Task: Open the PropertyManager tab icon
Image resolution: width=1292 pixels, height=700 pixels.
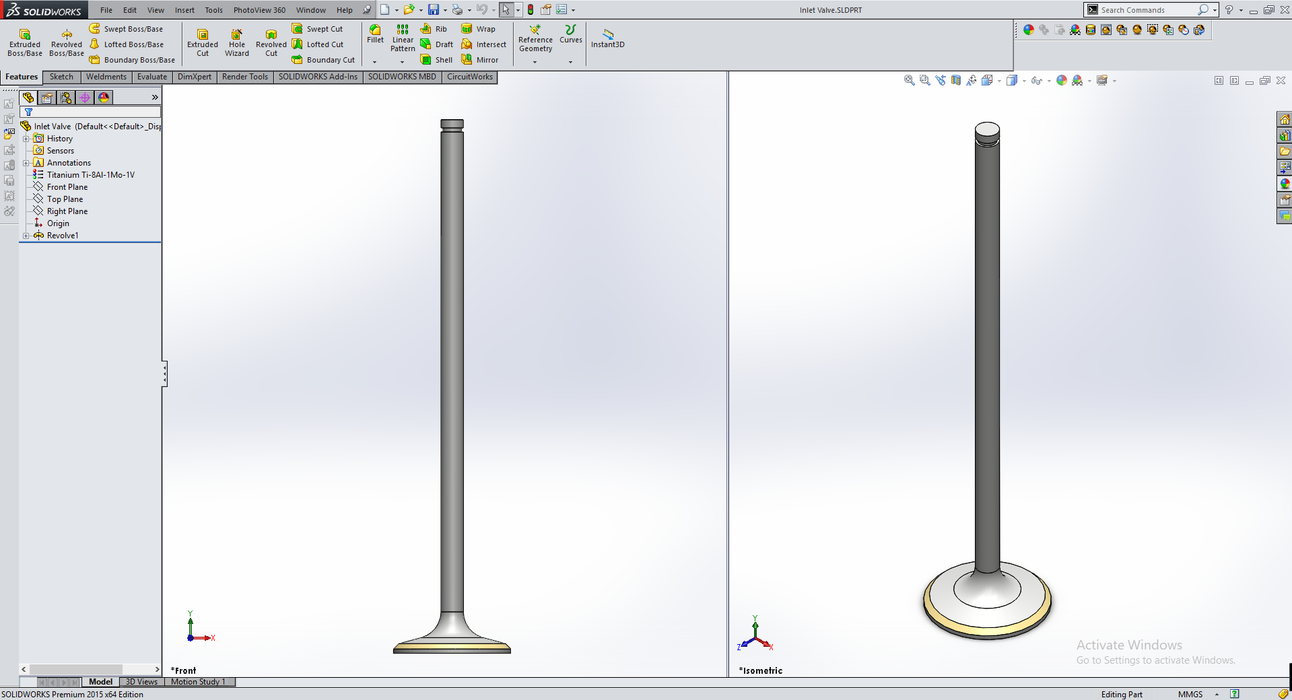Action: (x=47, y=98)
